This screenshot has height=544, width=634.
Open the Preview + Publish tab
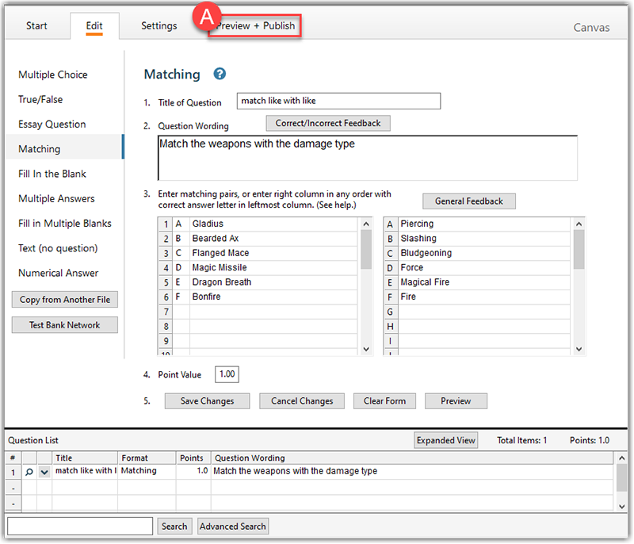pos(255,26)
